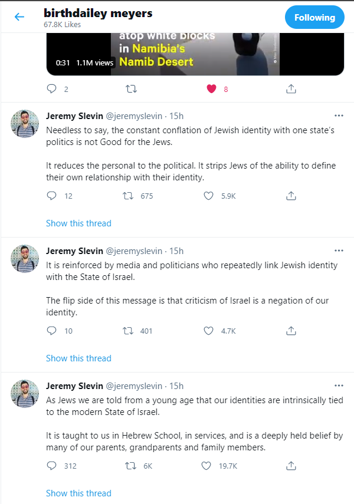
Task: Open the Namib Desert video thumbnail
Action: tap(195, 54)
